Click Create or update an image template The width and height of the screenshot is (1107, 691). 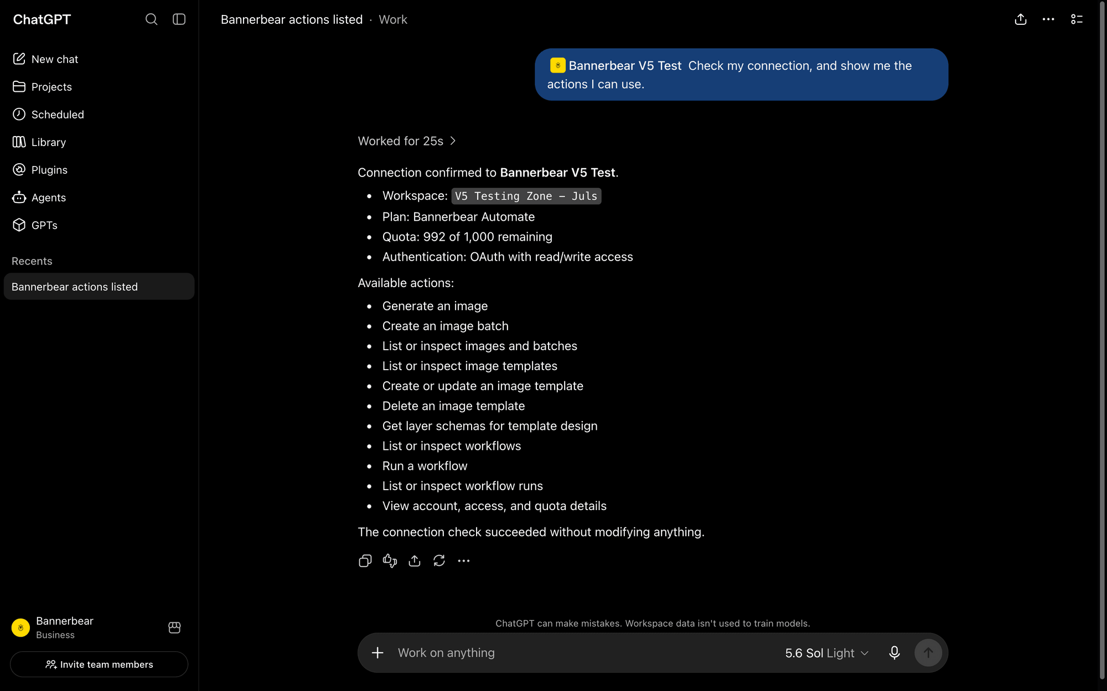(483, 386)
